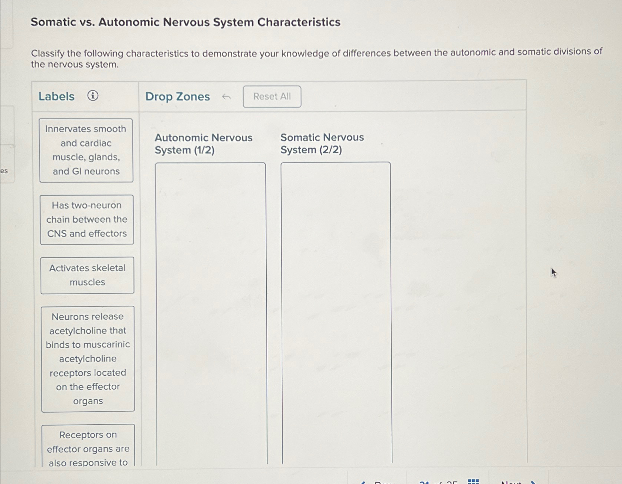The image size is (622, 484).
Task: Click the right arrow after Next
Action: pos(533,482)
